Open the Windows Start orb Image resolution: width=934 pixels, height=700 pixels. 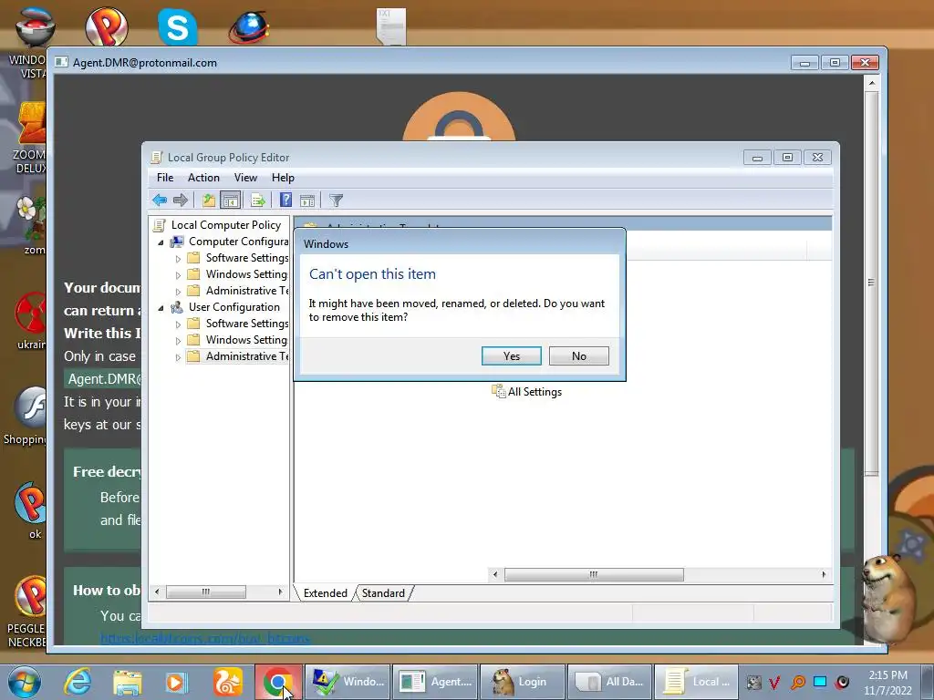click(x=25, y=682)
